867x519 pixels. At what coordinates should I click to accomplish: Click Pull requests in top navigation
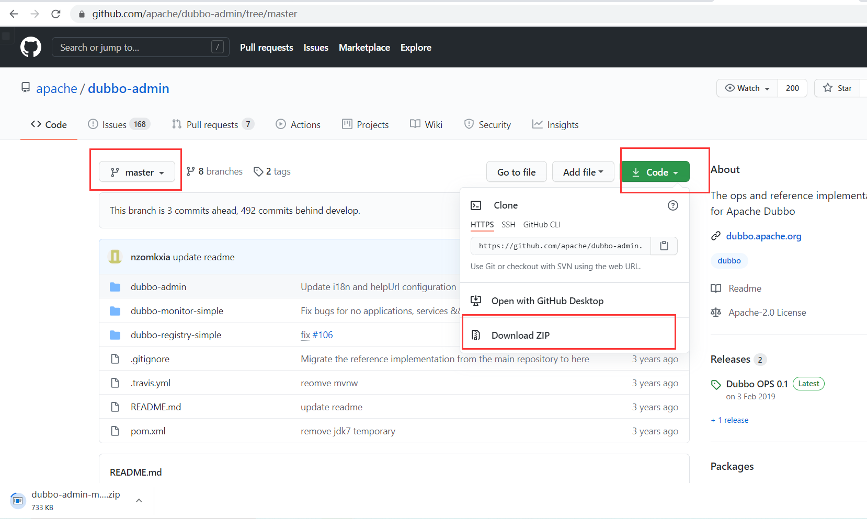tap(267, 48)
